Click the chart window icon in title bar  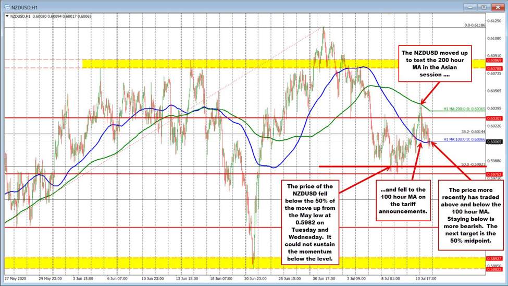(6, 8)
